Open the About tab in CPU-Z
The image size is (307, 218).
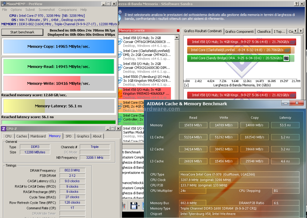[x=97, y=136]
